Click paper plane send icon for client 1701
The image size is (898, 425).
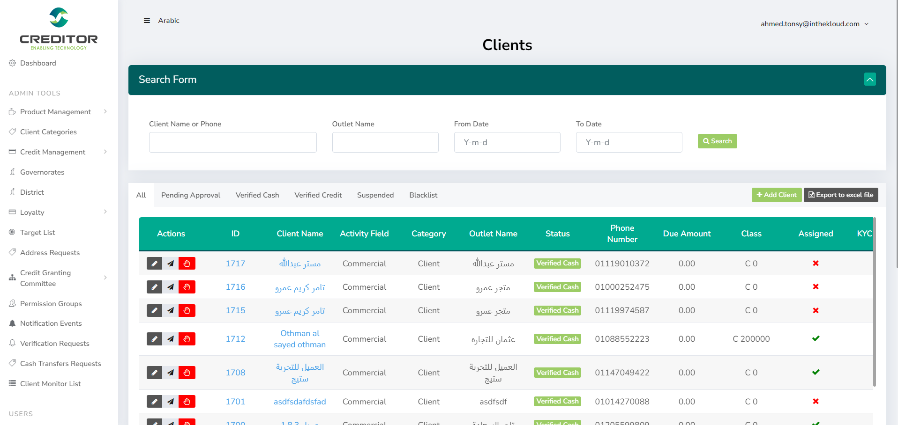coord(171,402)
